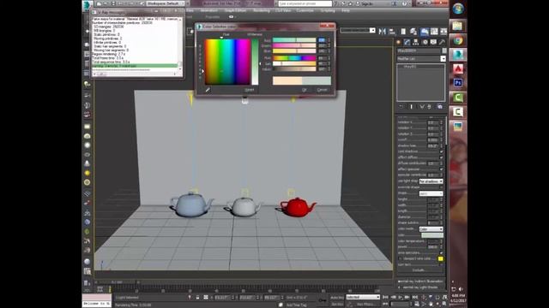Click Reset in the Color Selector dialog

[x=250, y=90]
